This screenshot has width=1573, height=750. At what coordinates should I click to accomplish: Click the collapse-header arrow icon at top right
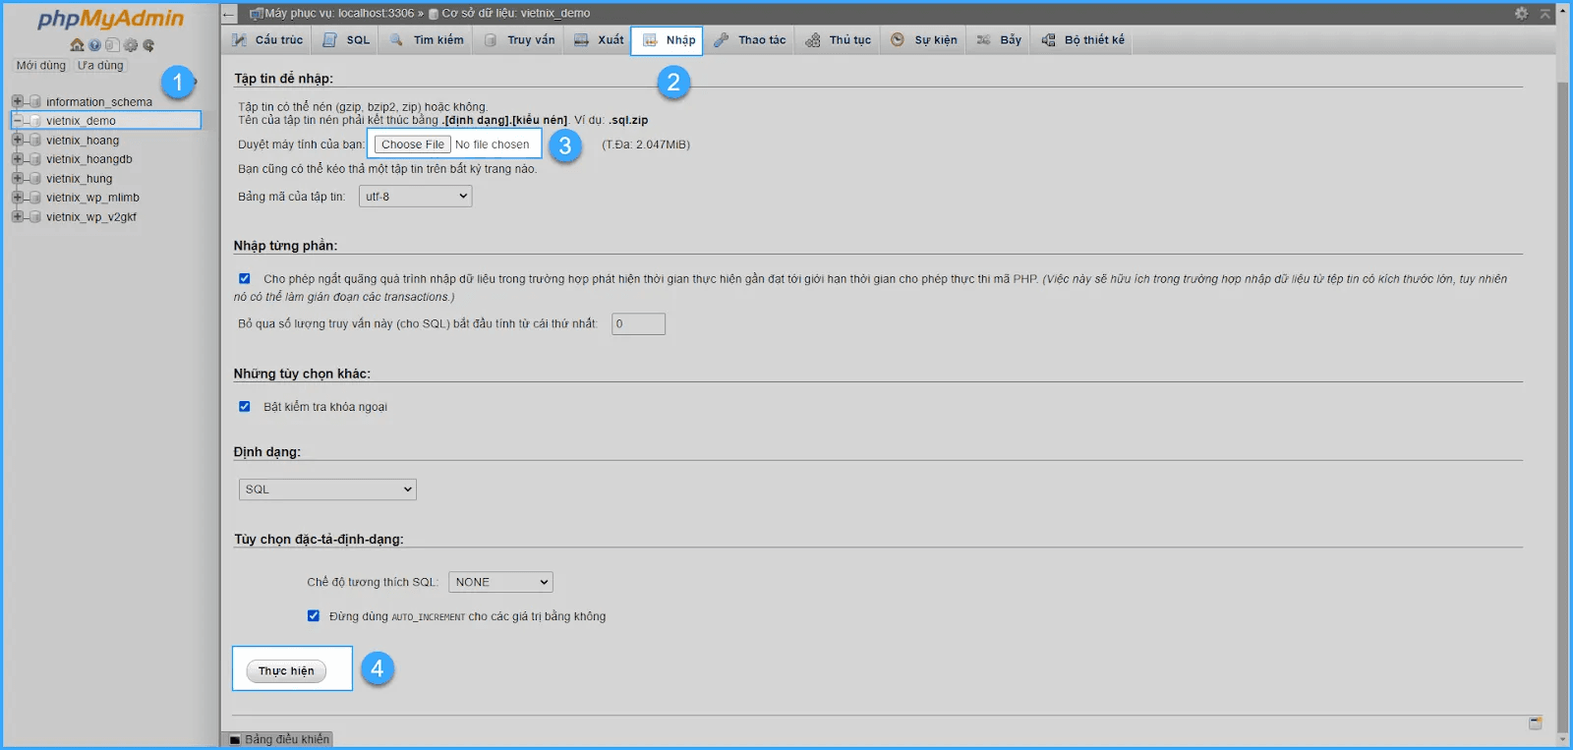(x=1544, y=14)
